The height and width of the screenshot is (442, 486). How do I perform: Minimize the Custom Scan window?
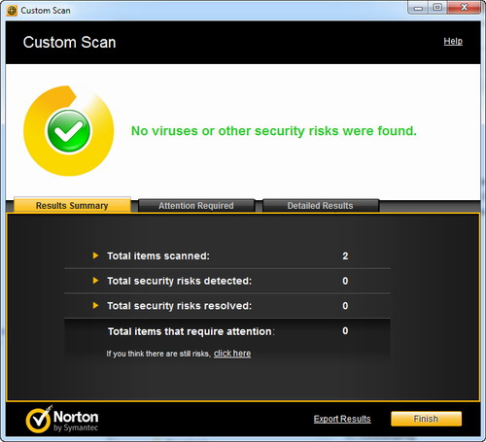(x=418, y=8)
